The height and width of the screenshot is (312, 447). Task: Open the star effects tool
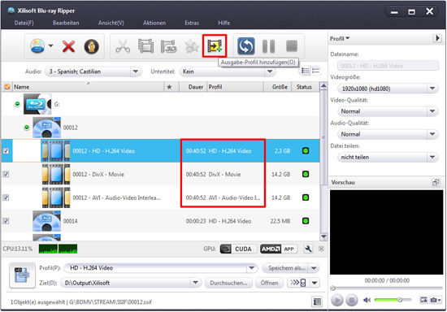[191, 46]
